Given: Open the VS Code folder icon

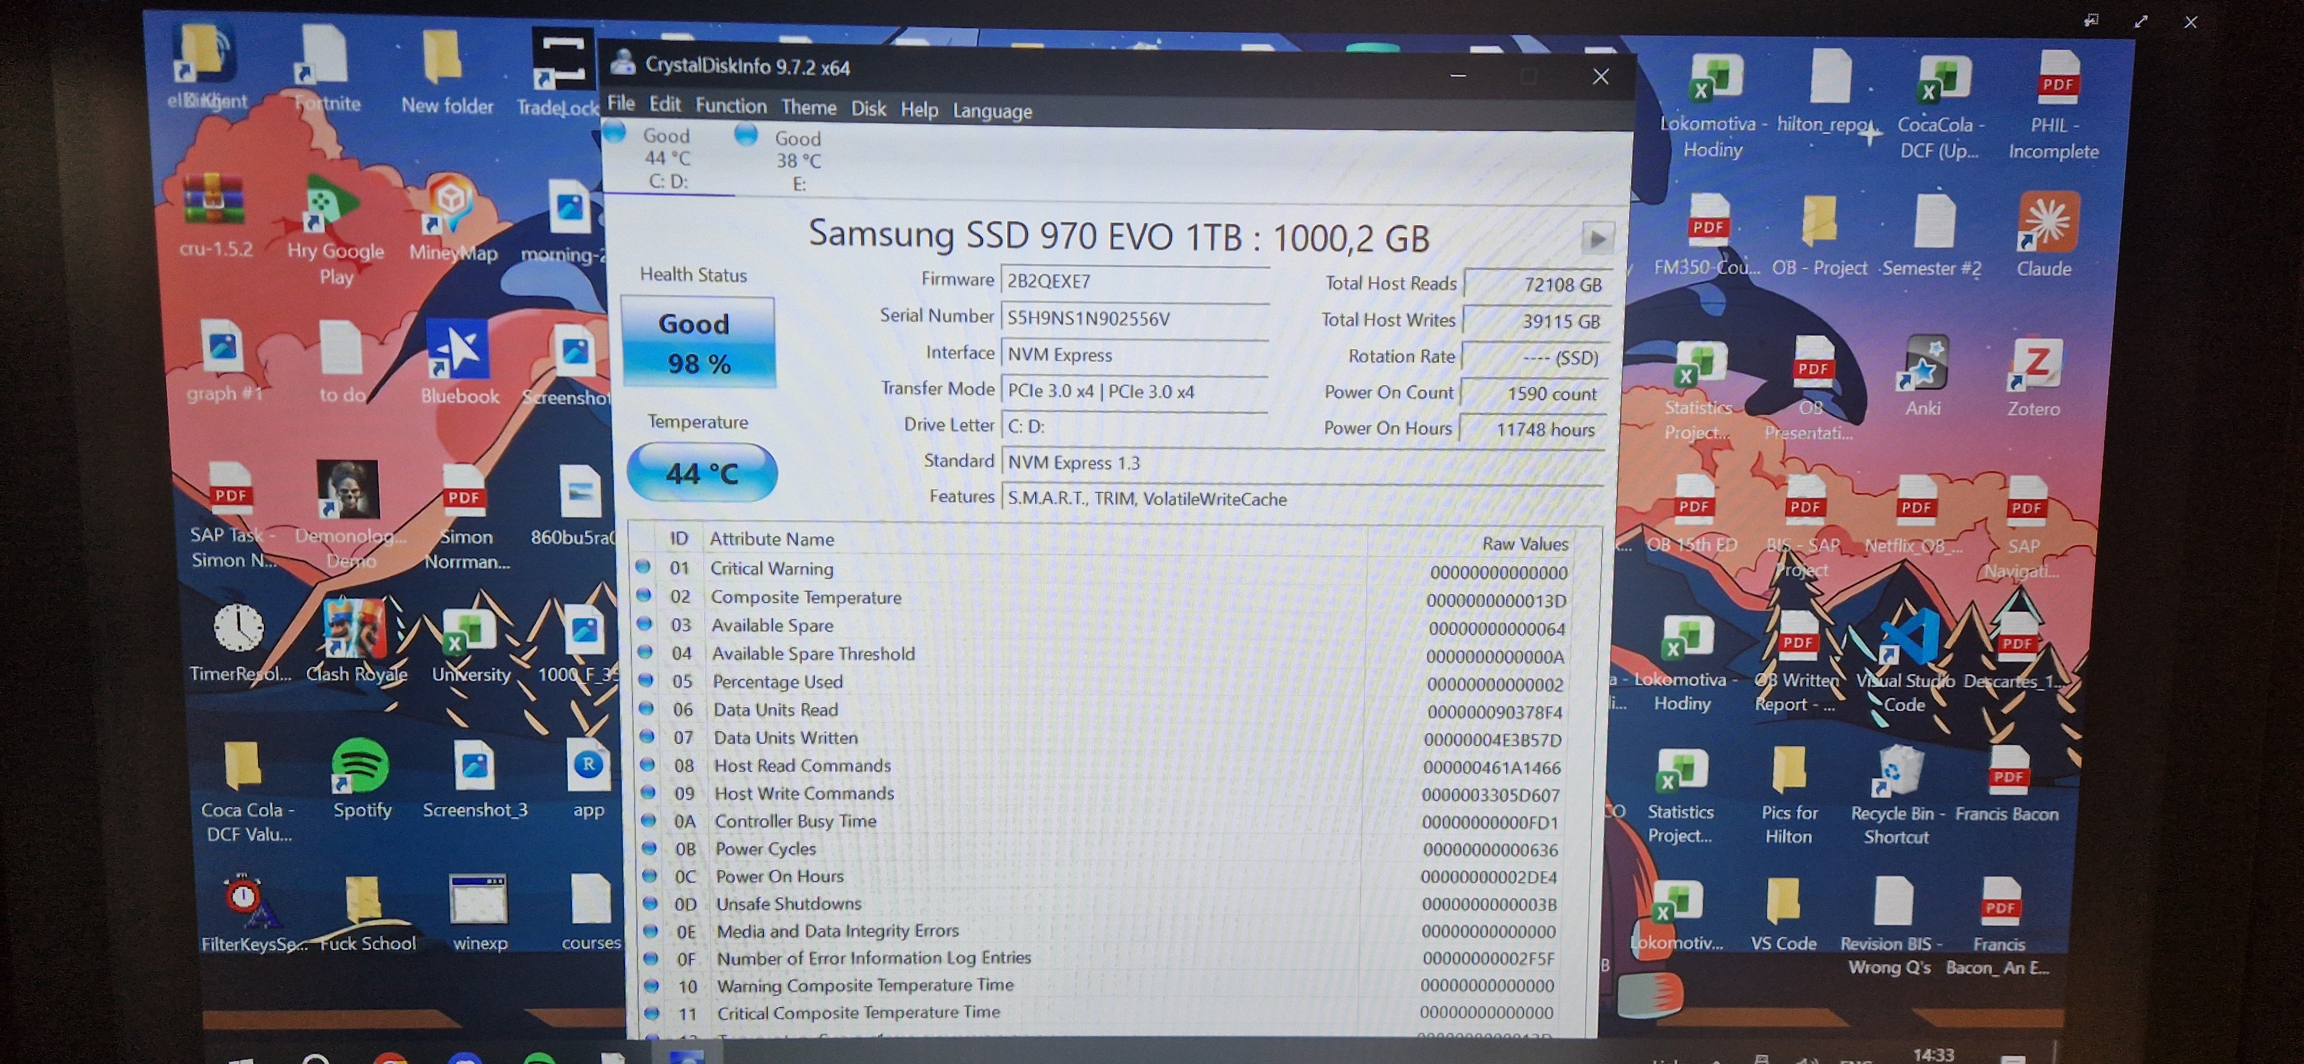Looking at the screenshot, I should pos(1783,914).
